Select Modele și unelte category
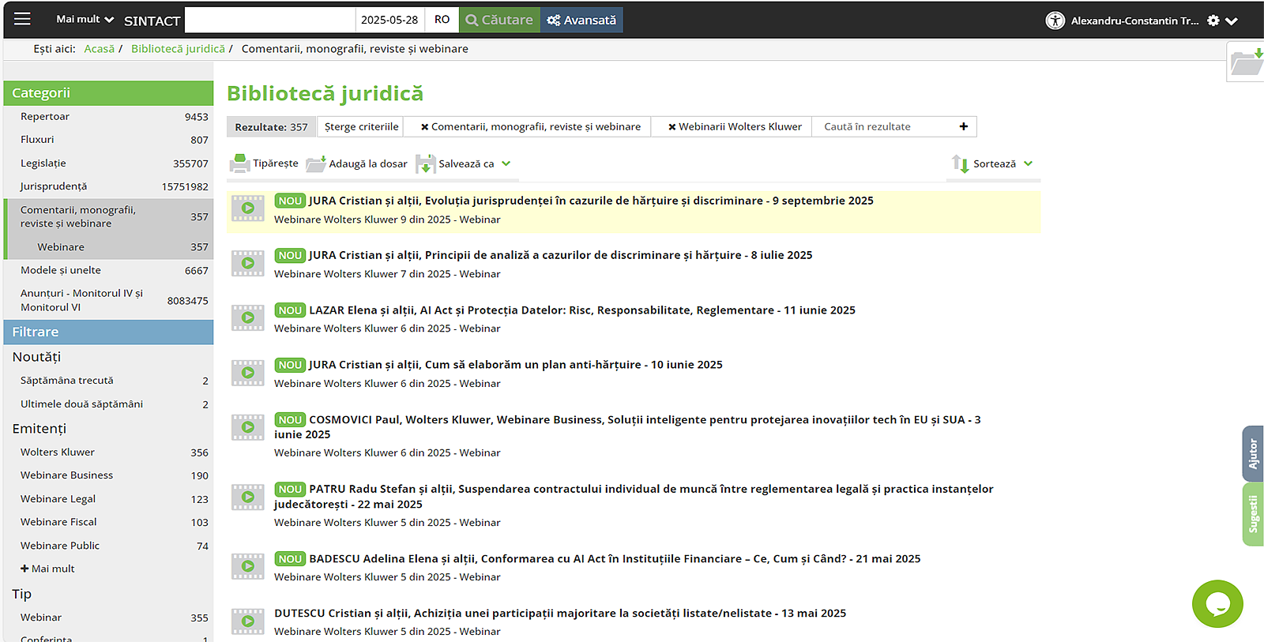The image size is (1264, 642). point(109,270)
